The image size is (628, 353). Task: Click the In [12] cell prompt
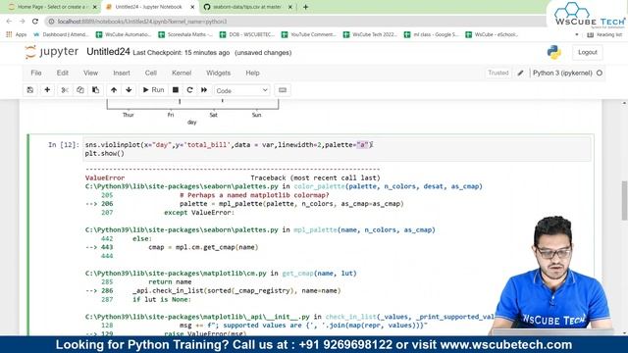(63, 145)
